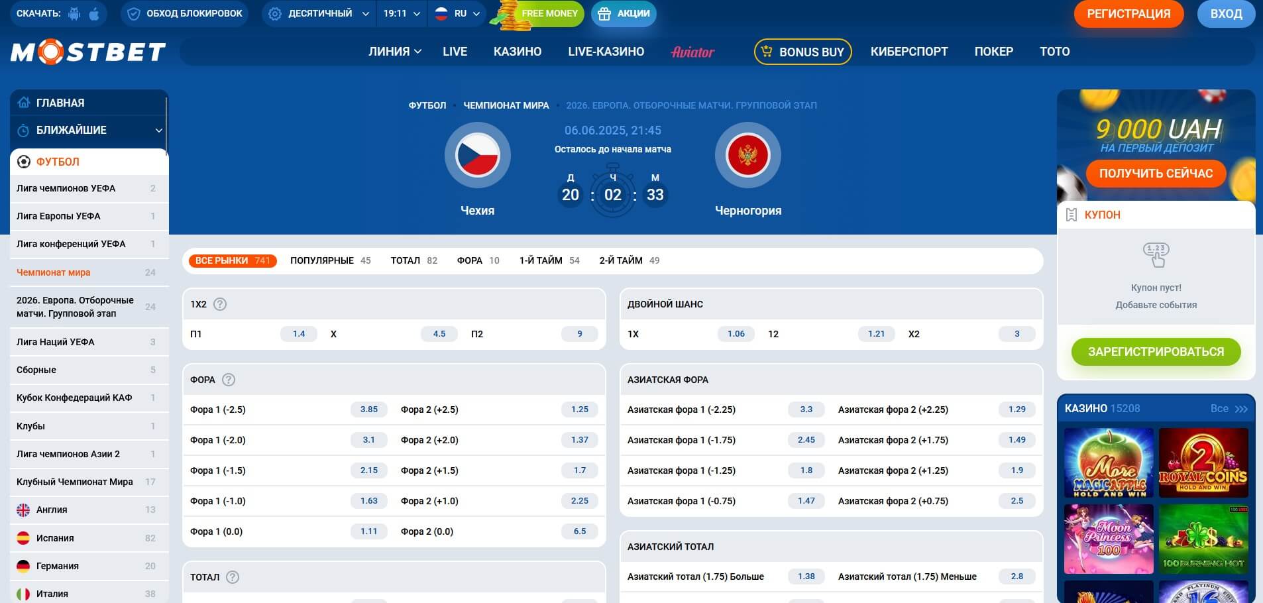
Task: Open the Live-Казино section
Action: point(606,52)
